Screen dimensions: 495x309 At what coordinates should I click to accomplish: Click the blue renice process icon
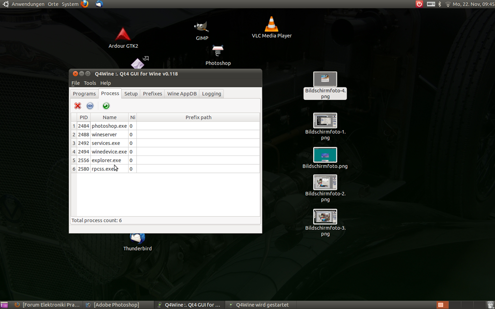pyautogui.click(x=90, y=106)
